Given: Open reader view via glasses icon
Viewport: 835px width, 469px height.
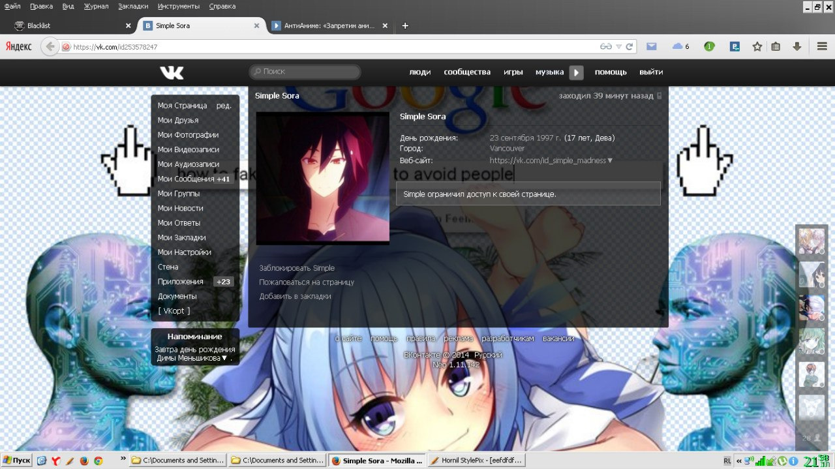Looking at the screenshot, I should tap(607, 47).
